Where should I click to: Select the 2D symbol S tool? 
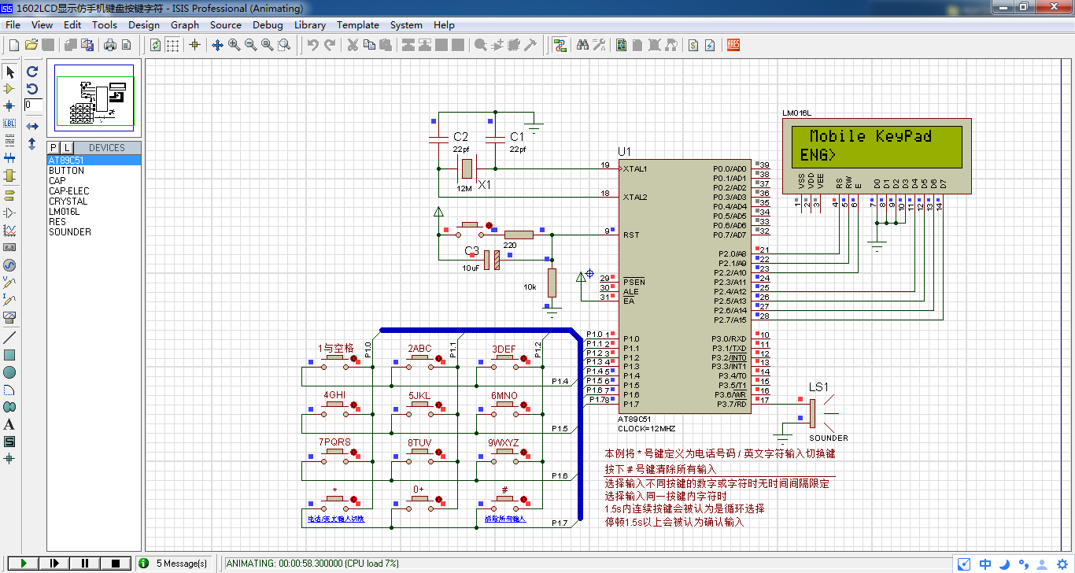(x=9, y=442)
